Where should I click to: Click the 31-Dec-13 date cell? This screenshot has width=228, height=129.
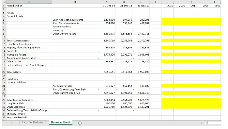click(126, 6)
